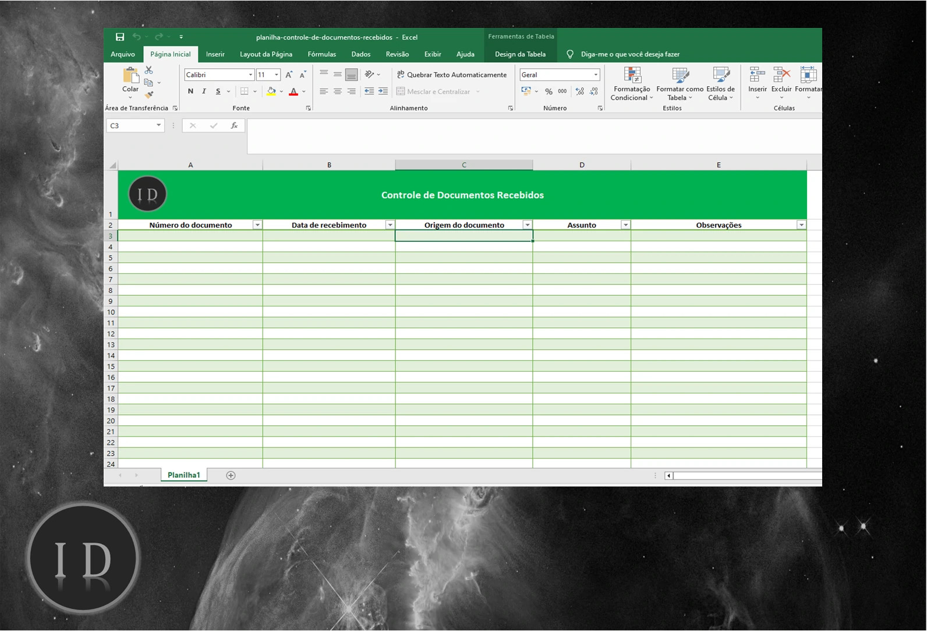Switch to the Inserir tab
This screenshot has height=631, width=927.
tap(215, 54)
